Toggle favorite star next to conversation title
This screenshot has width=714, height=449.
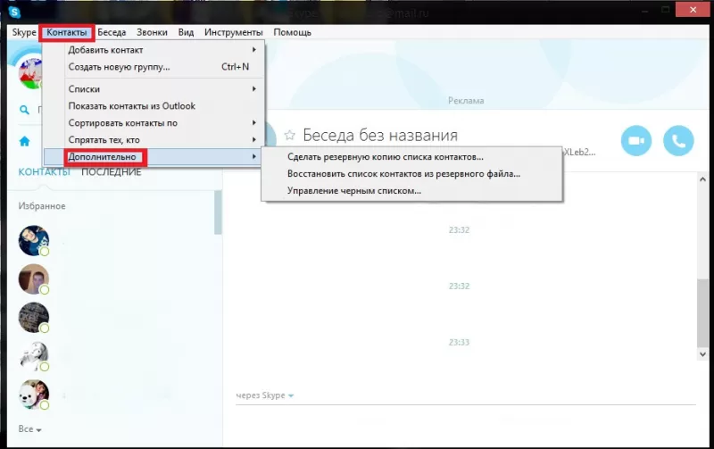tap(289, 135)
